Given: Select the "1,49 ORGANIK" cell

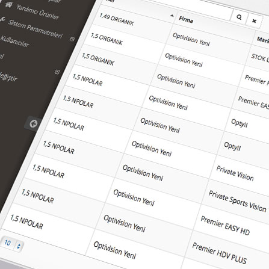Looking at the screenshot, I should [116, 20].
